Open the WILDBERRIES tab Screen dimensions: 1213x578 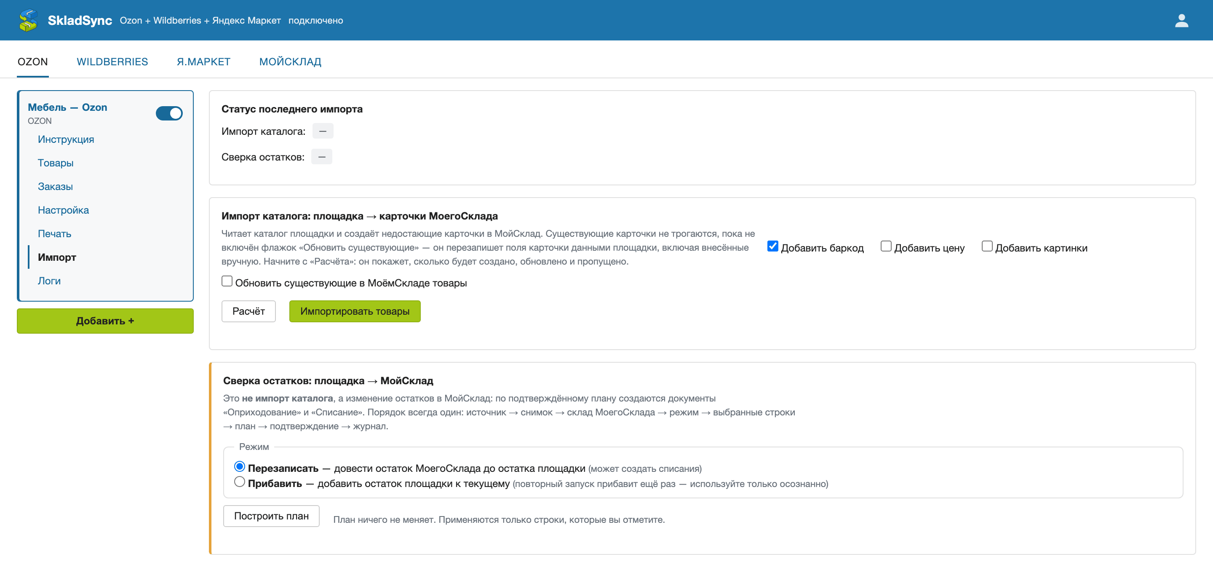pos(112,62)
